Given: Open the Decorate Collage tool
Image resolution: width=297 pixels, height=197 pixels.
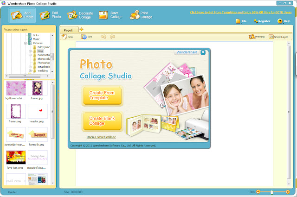Looking at the screenshot, I should [80, 15].
